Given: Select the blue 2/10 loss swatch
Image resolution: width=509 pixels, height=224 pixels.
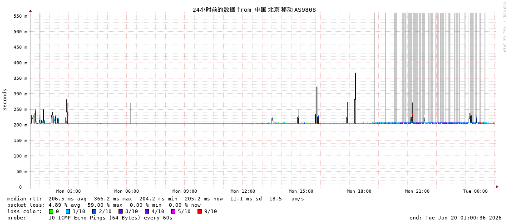Looking at the screenshot, I should (94, 211).
